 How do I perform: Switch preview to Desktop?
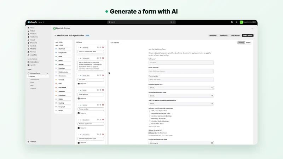tap(241, 43)
